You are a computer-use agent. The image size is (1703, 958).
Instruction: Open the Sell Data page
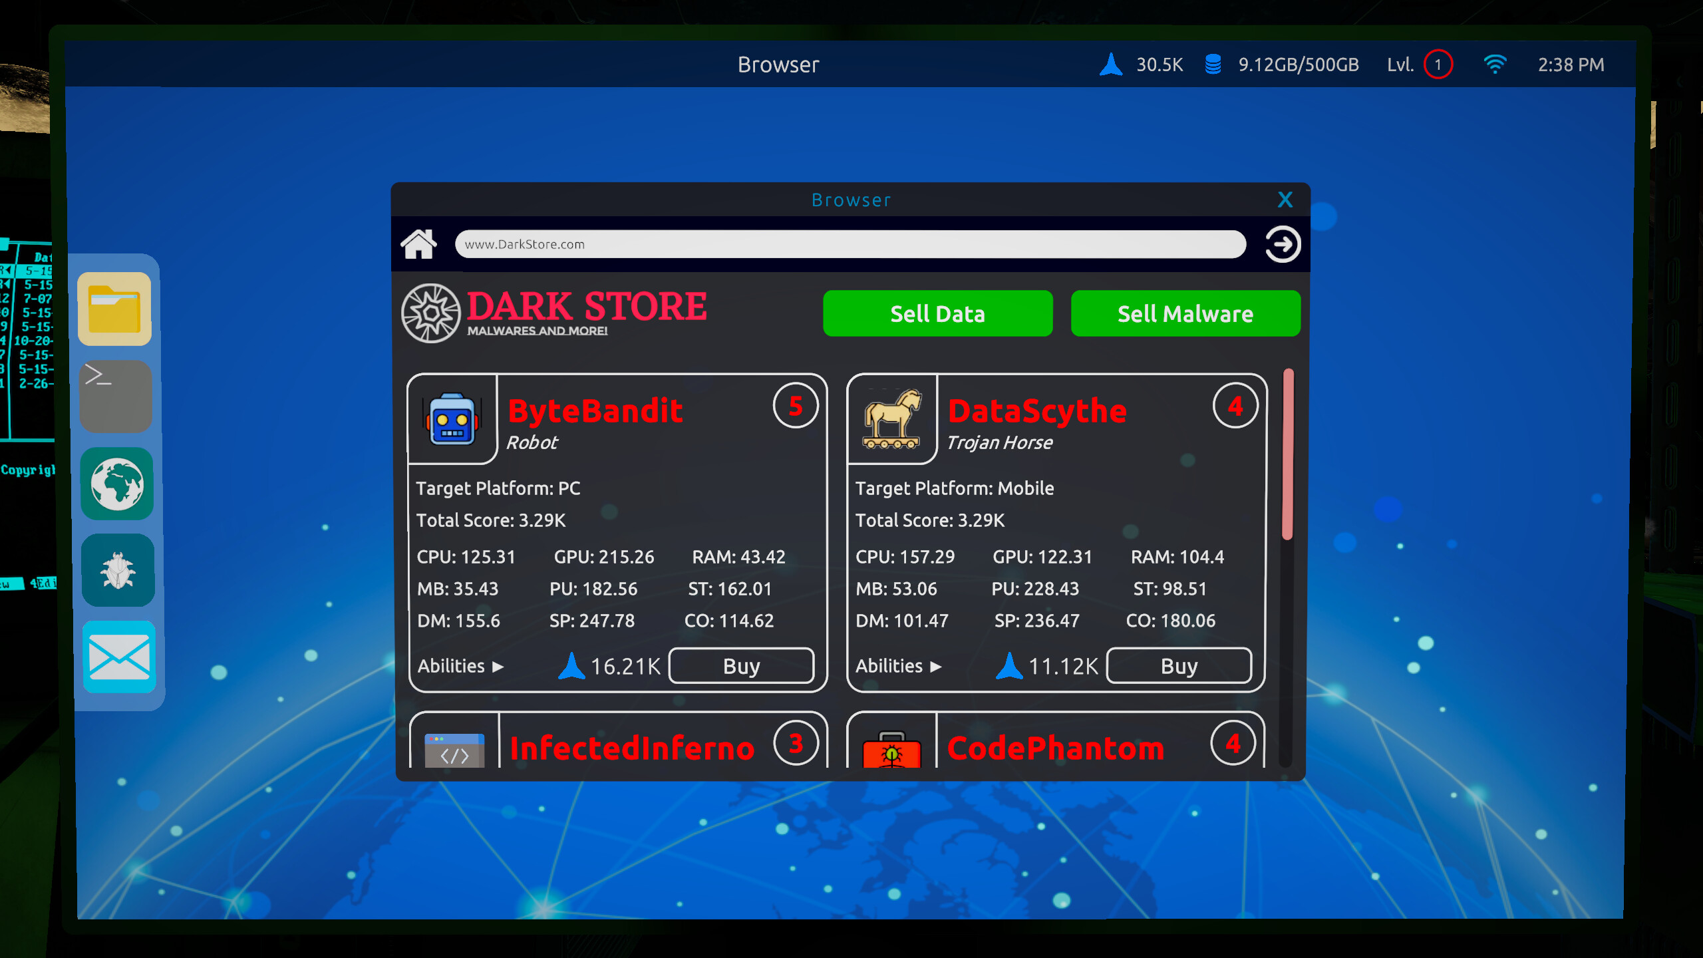click(x=938, y=313)
